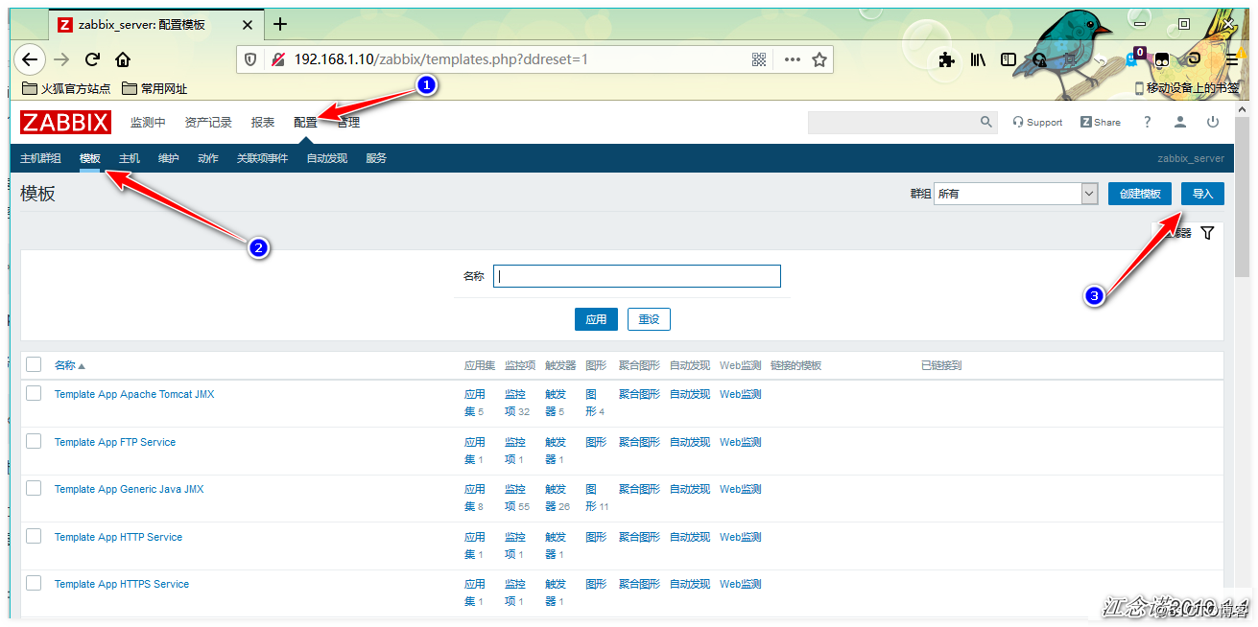
Task: Open the user profile icon
Action: coord(1180,122)
